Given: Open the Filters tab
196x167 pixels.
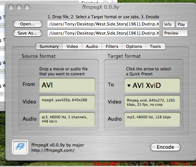Looking at the screenshot, I should click(x=112, y=46).
